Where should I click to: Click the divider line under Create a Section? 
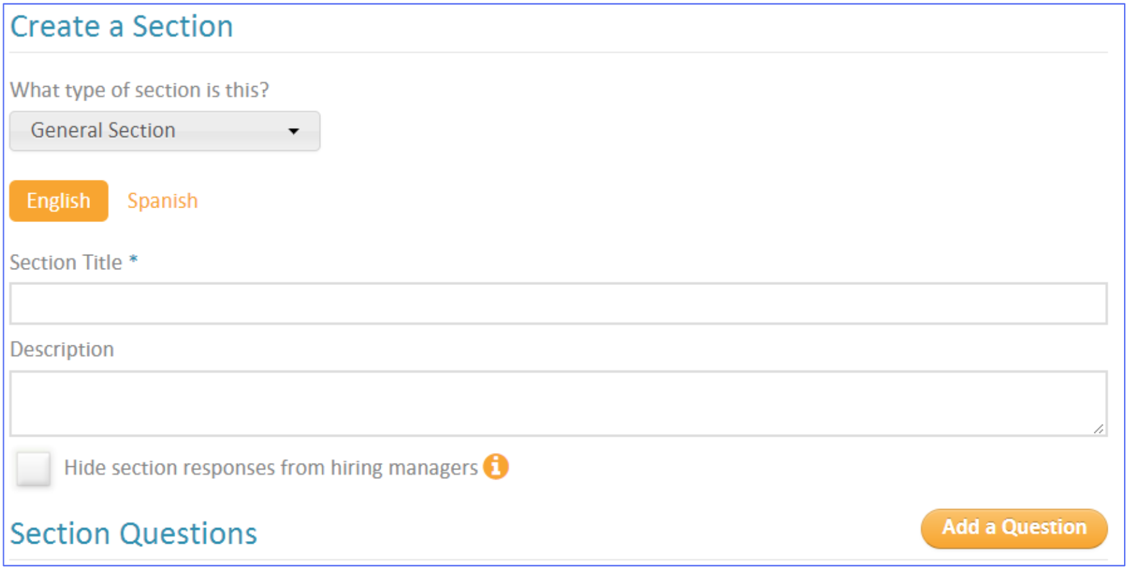[x=558, y=52]
